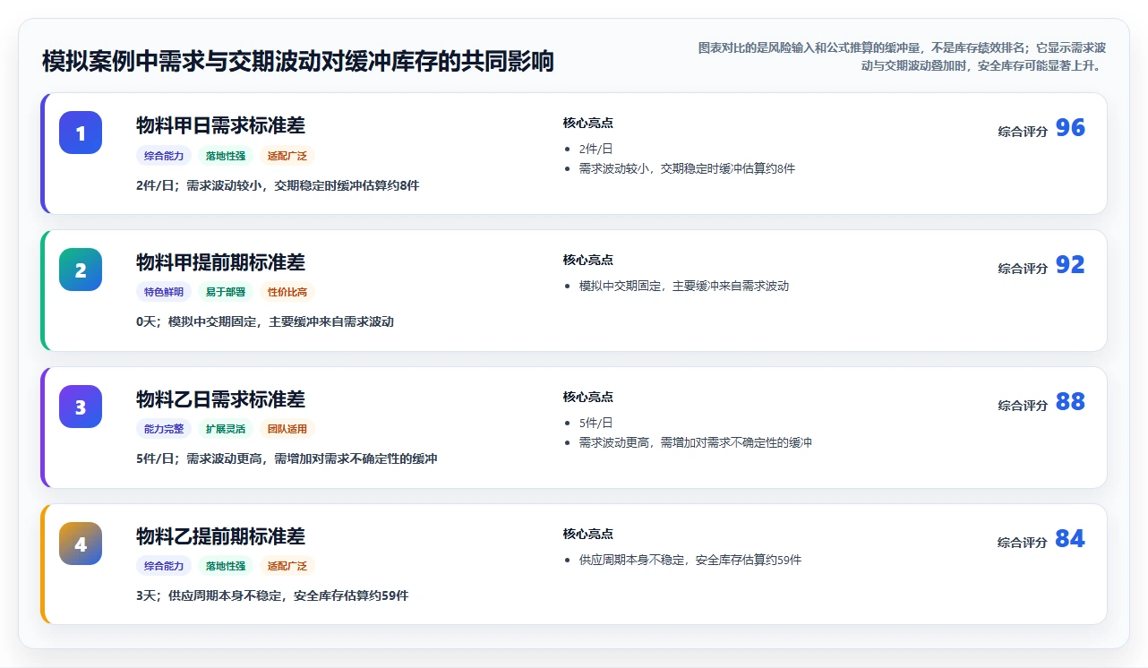Click the rank 1 number badge

[x=81, y=133]
